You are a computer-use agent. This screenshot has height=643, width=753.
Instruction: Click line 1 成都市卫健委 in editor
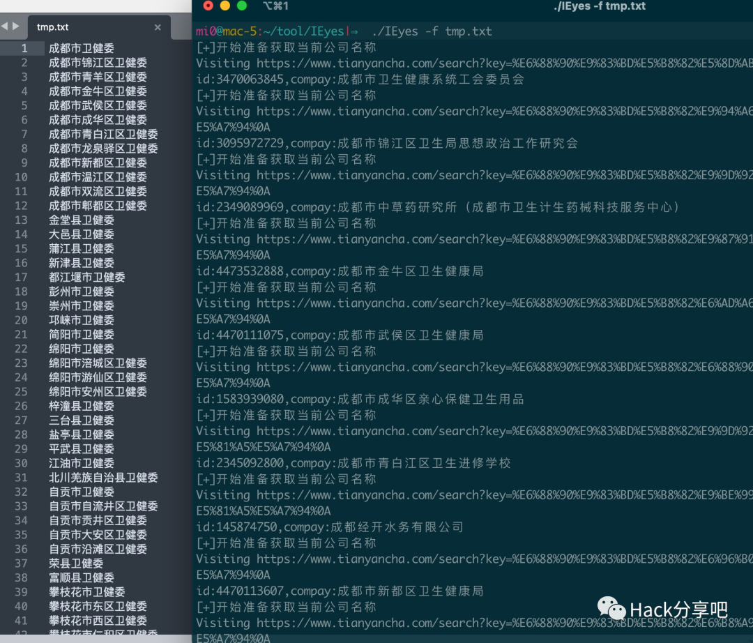click(81, 49)
